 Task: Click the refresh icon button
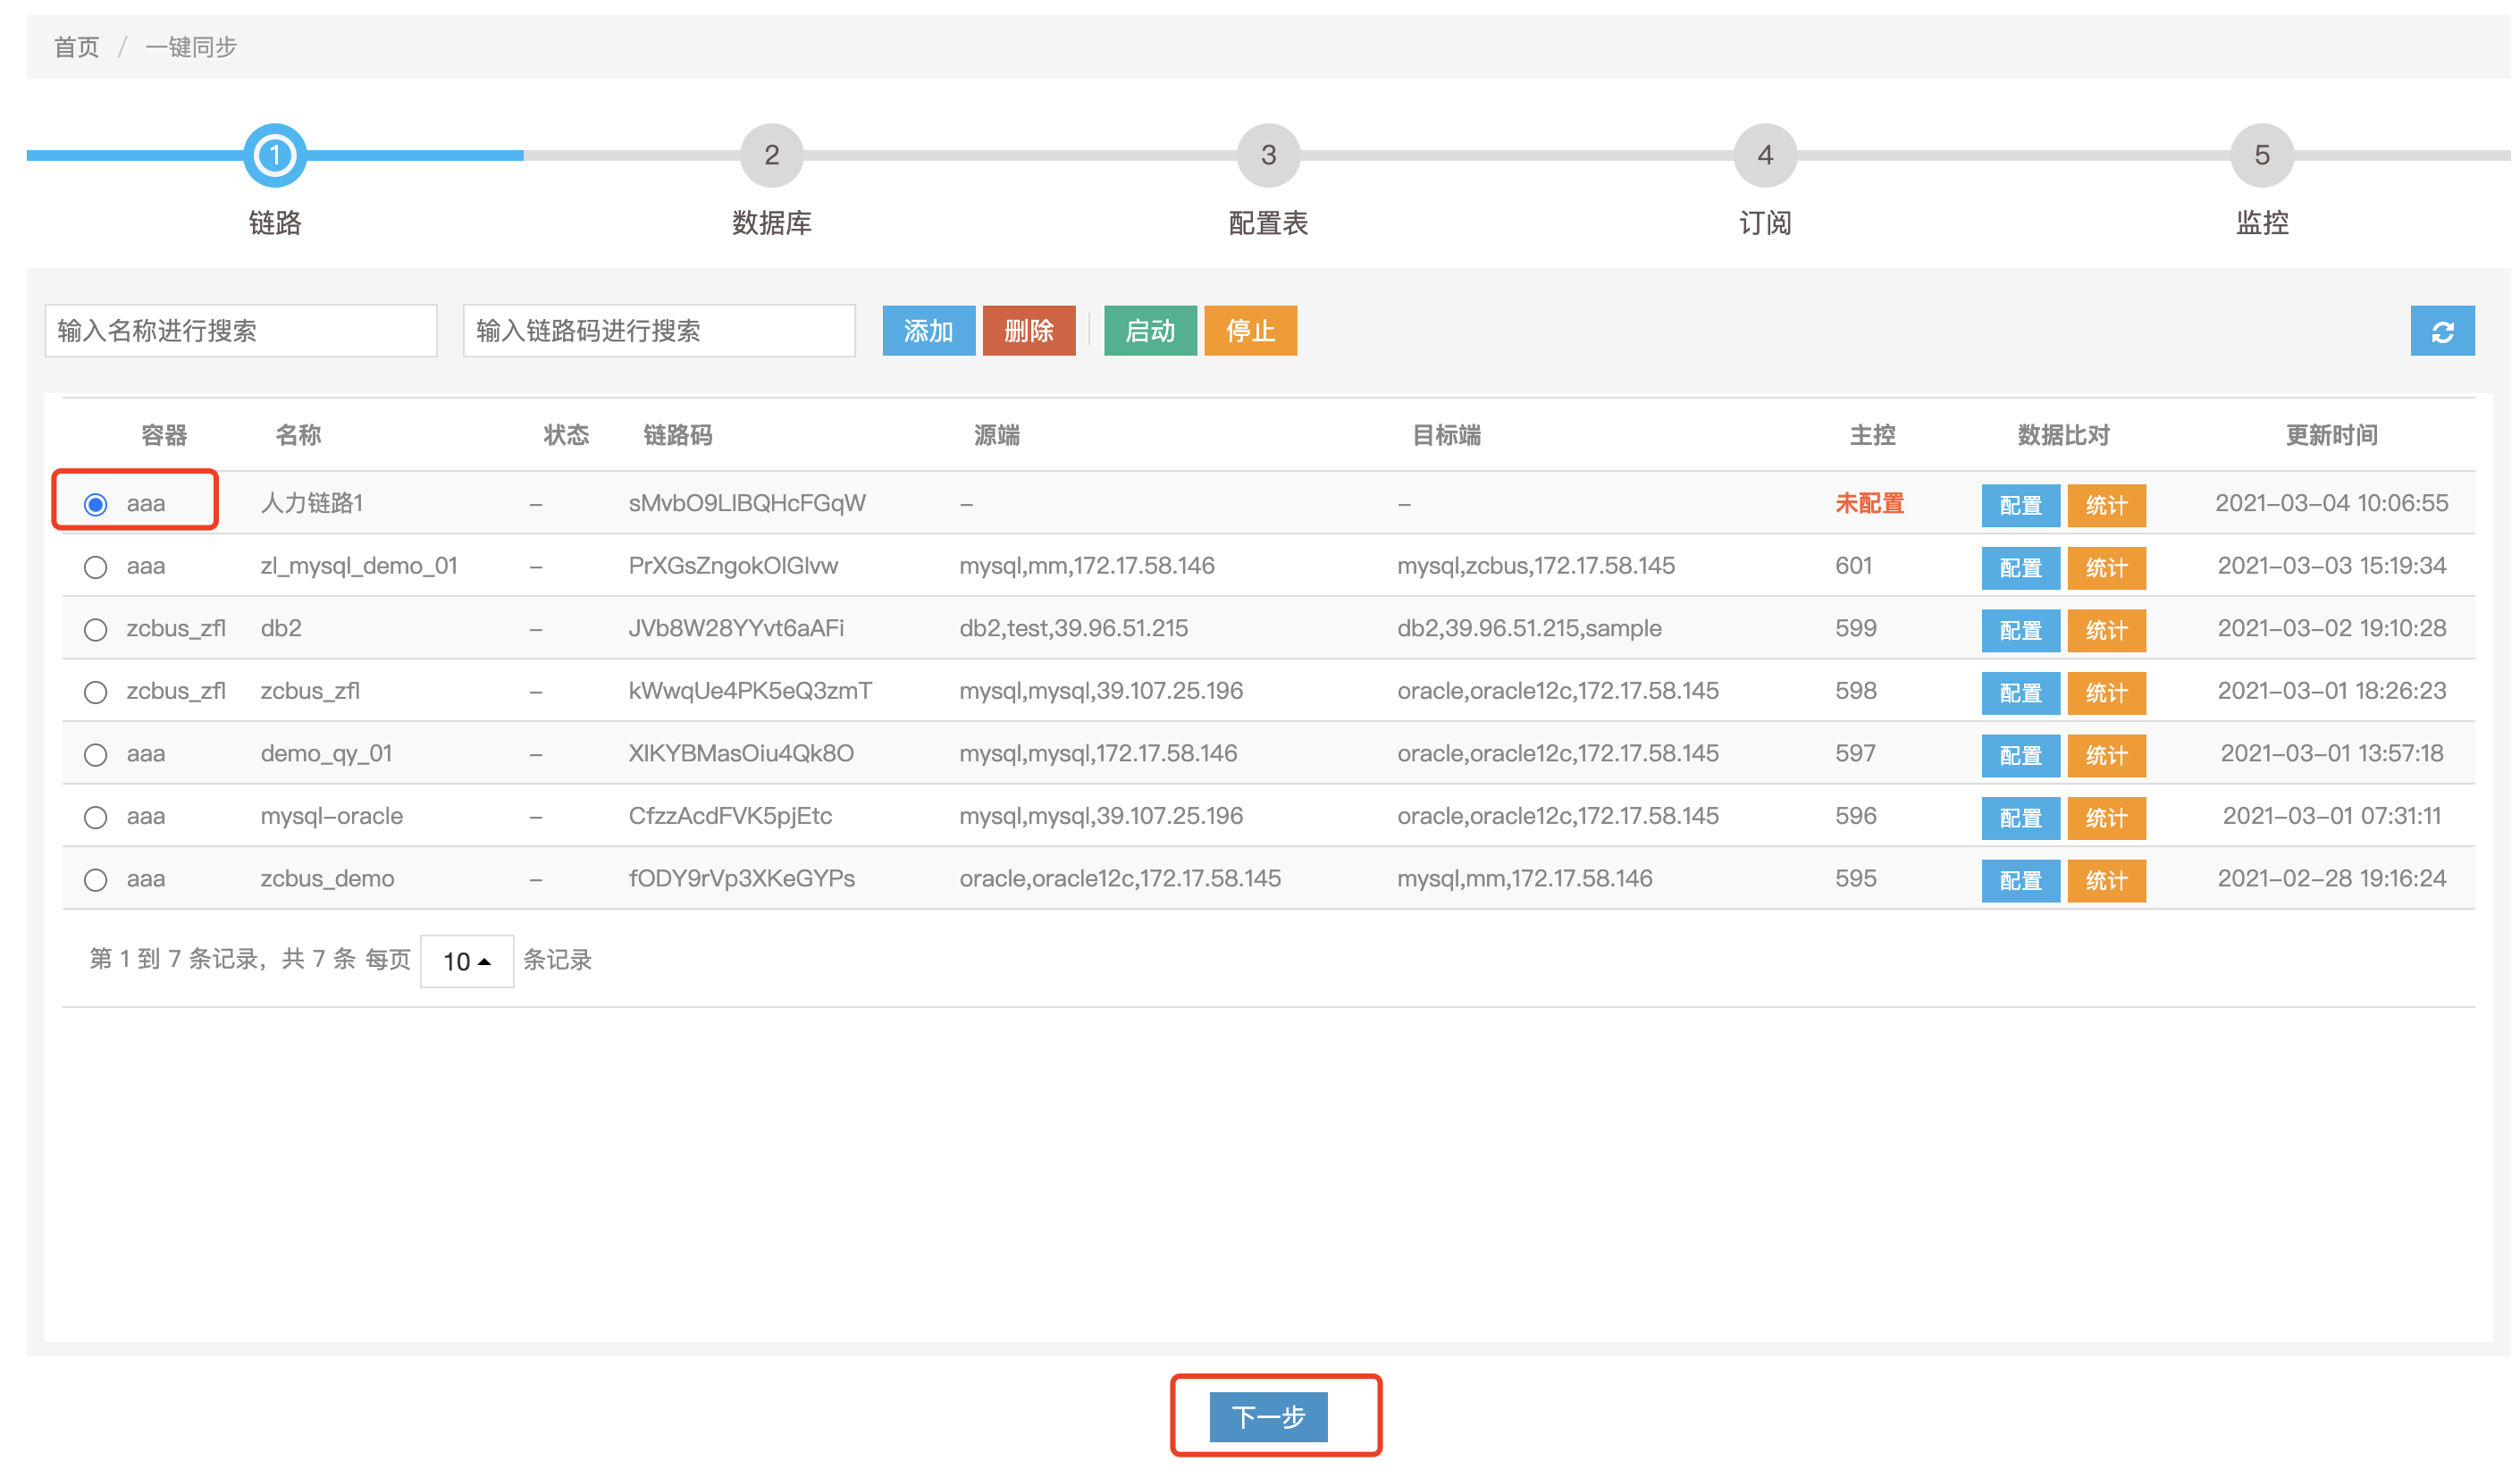[2441, 331]
